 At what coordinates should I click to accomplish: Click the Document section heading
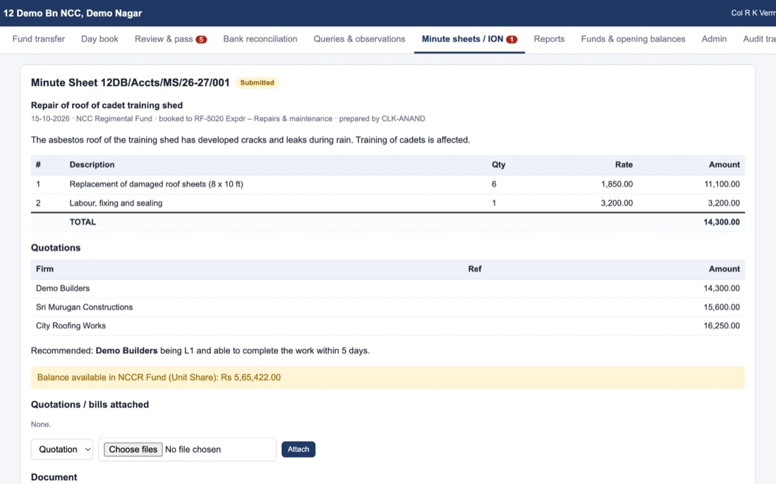[x=54, y=477]
